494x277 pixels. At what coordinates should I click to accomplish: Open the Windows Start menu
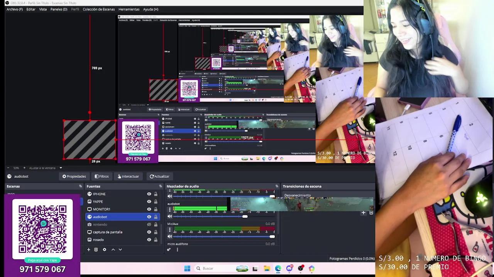pyautogui.click(x=187, y=269)
